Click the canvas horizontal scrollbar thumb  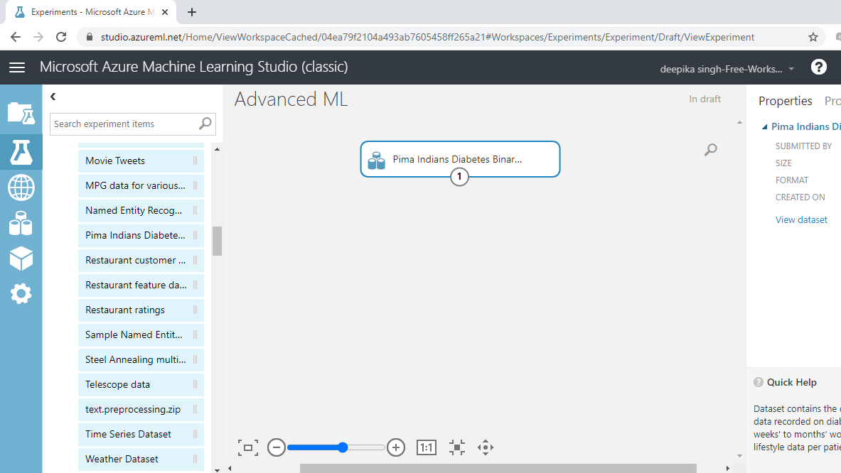498,468
